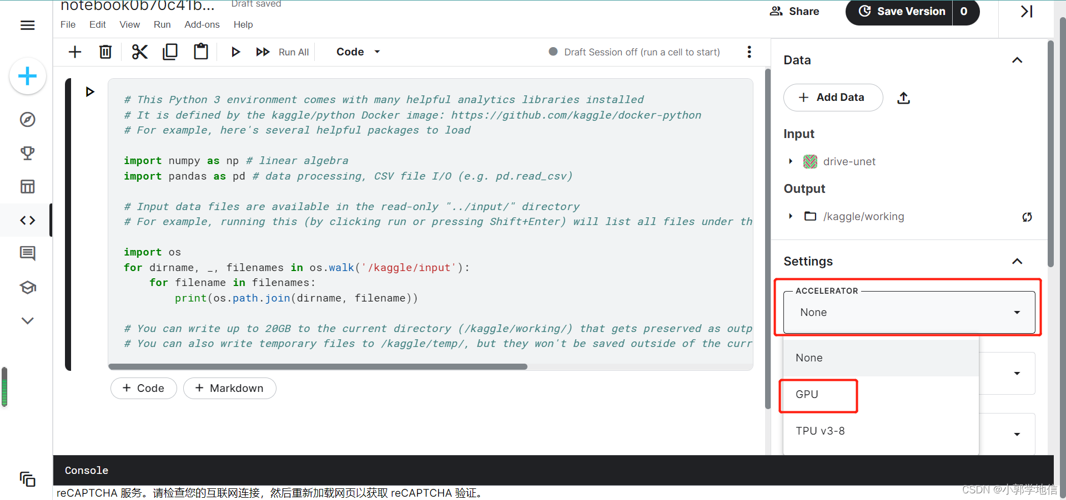The height and width of the screenshot is (500, 1066).
Task: Click the notebook vertical scrollbar
Action: pyautogui.click(x=768, y=238)
